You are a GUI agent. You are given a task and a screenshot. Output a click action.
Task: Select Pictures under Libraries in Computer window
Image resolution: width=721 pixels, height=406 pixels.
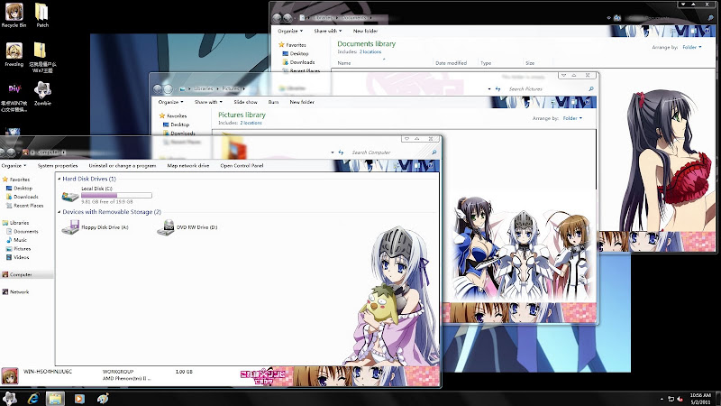click(x=18, y=249)
